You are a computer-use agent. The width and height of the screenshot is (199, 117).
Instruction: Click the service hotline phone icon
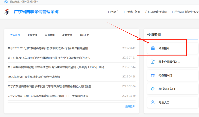6,2
